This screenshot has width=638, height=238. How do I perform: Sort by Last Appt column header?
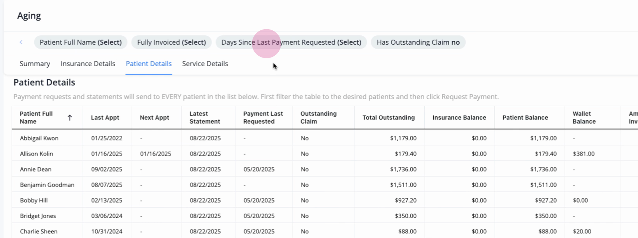[105, 117]
